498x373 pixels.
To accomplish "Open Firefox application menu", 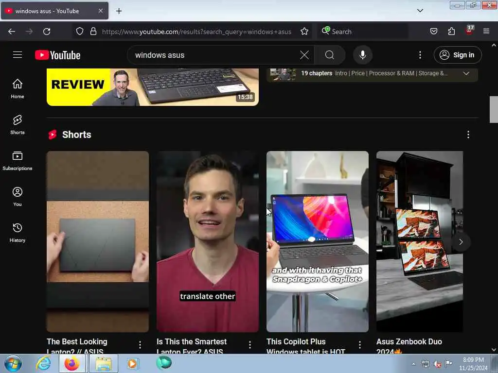I will (x=486, y=32).
